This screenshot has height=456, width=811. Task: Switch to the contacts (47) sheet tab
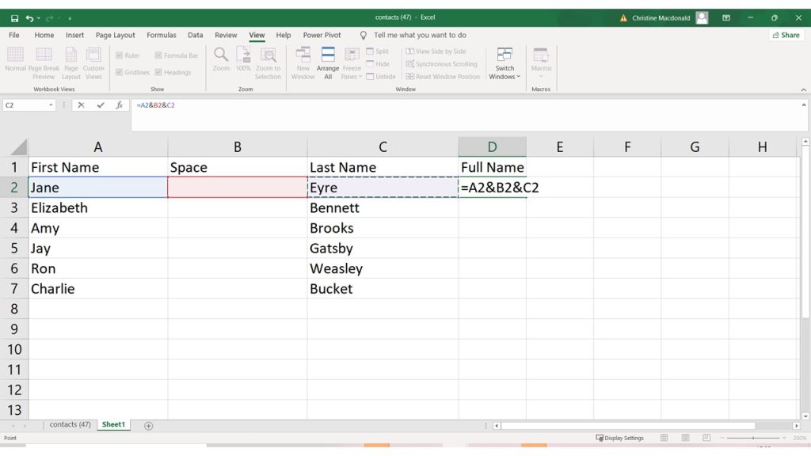pyautogui.click(x=70, y=425)
